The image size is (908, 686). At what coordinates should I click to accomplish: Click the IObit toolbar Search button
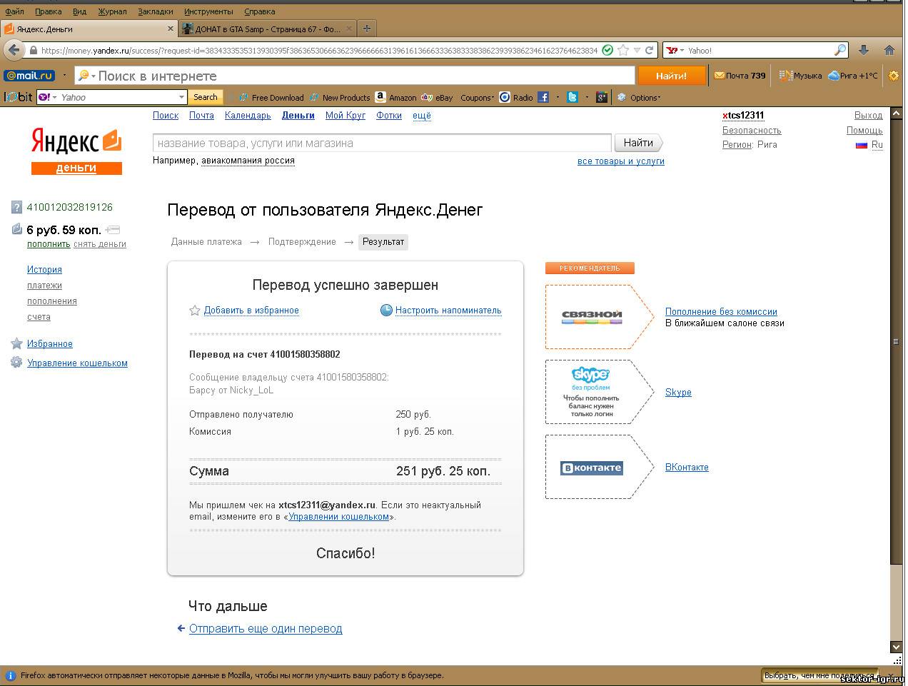206,97
